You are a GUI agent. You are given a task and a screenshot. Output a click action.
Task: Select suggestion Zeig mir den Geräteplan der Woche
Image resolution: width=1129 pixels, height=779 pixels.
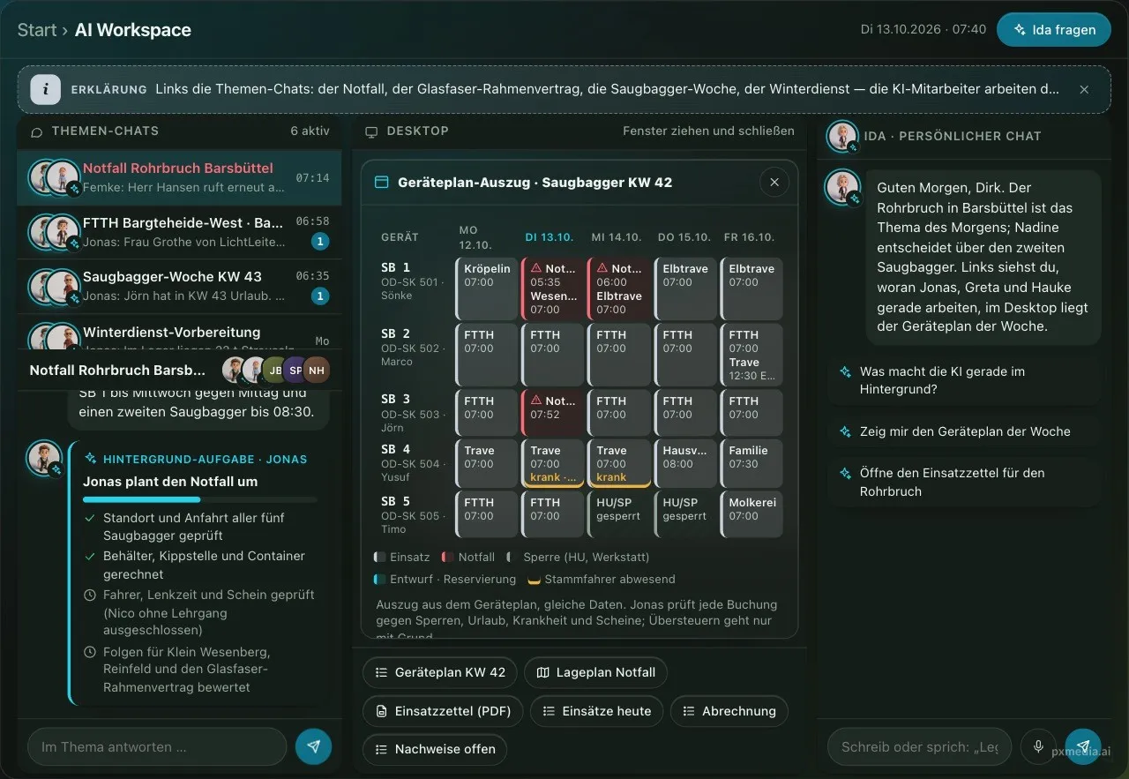(965, 431)
